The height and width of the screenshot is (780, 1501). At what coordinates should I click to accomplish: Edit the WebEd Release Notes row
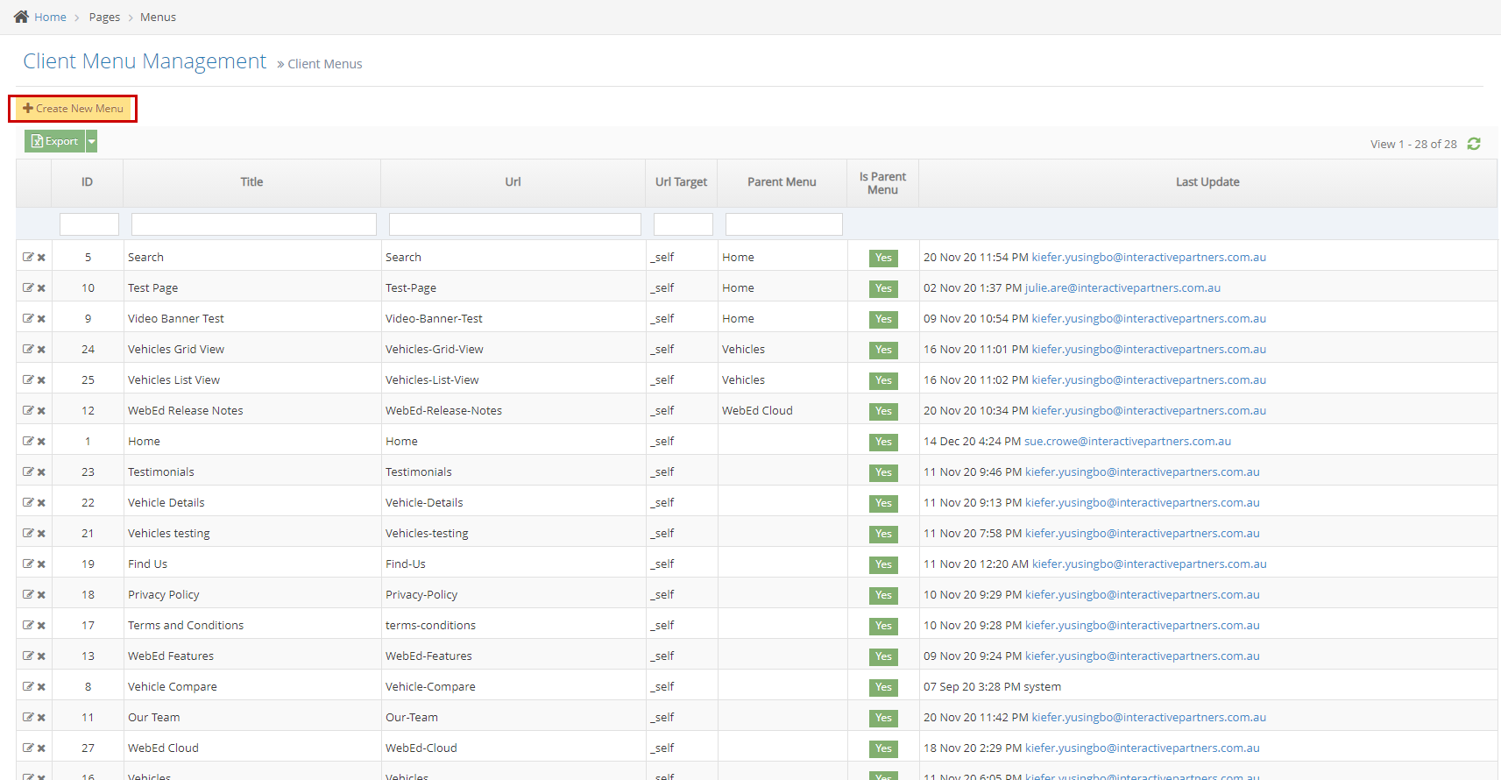click(28, 410)
